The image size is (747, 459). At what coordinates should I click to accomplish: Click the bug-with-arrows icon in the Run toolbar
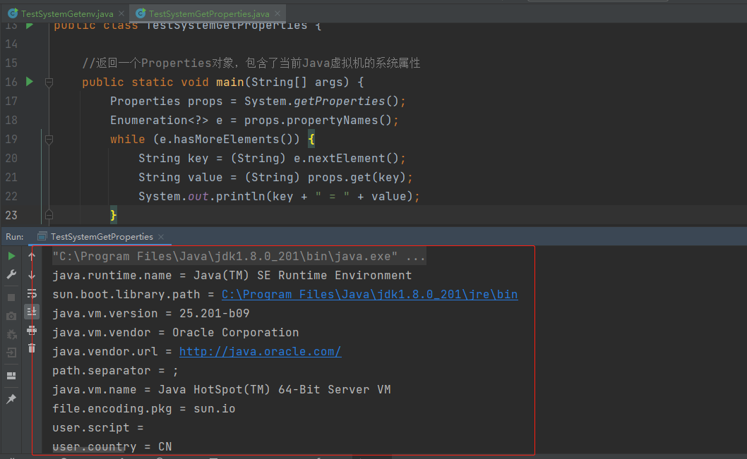[x=11, y=334]
